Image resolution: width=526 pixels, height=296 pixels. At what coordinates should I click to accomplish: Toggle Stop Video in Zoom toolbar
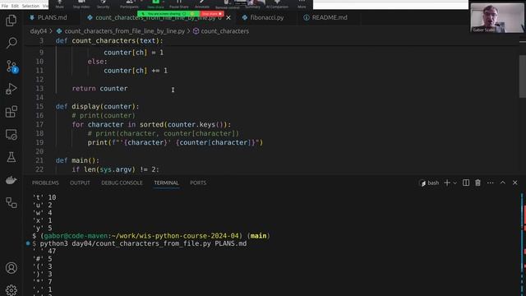[x=81, y=4]
